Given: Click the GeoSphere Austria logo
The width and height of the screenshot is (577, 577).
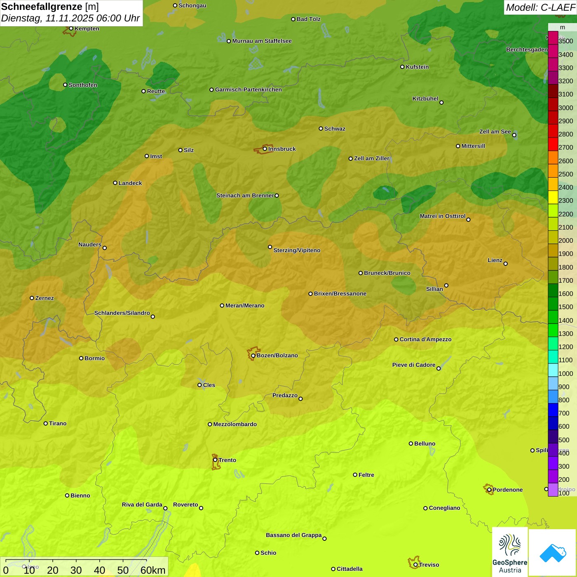Looking at the screenshot, I should [x=510, y=552].
